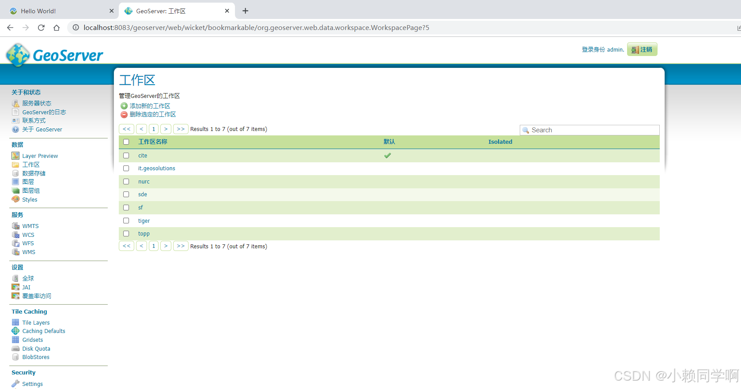
Task: Click the 全球 settings icon
Action: (x=15, y=278)
